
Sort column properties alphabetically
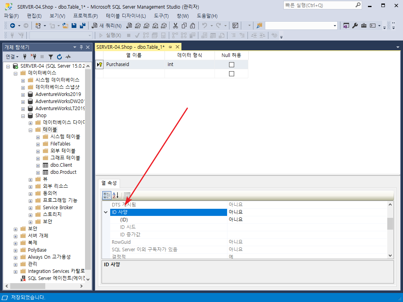tap(115, 195)
